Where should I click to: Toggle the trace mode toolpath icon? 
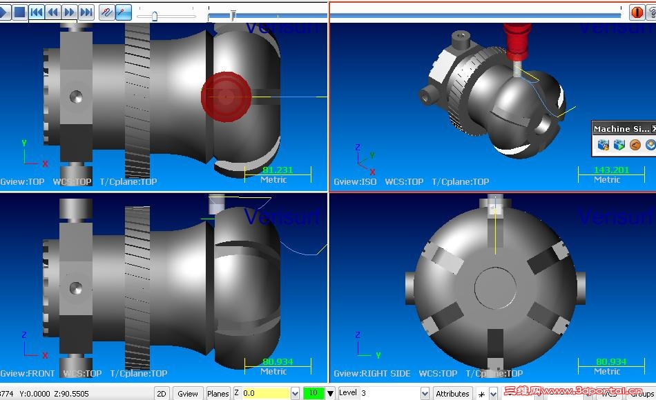click(107, 12)
